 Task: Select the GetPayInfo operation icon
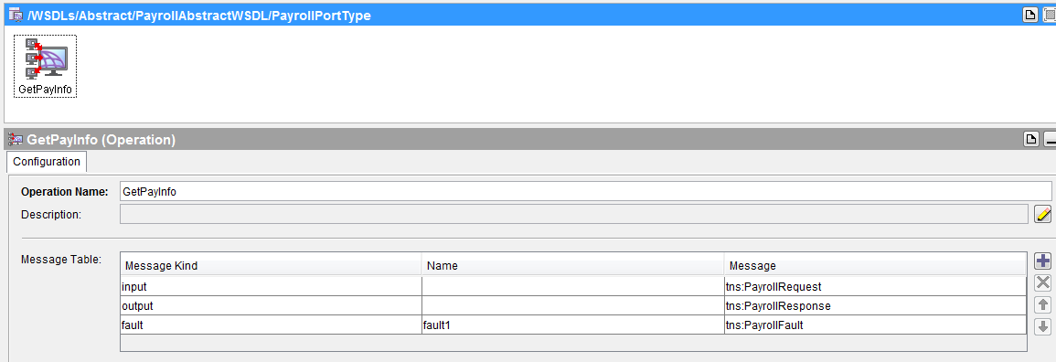(45, 66)
